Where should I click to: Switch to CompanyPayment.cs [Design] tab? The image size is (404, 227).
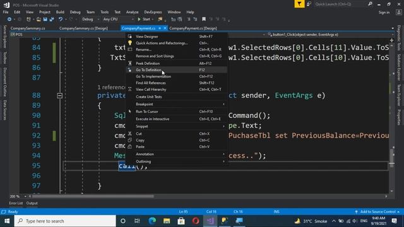[193, 28]
